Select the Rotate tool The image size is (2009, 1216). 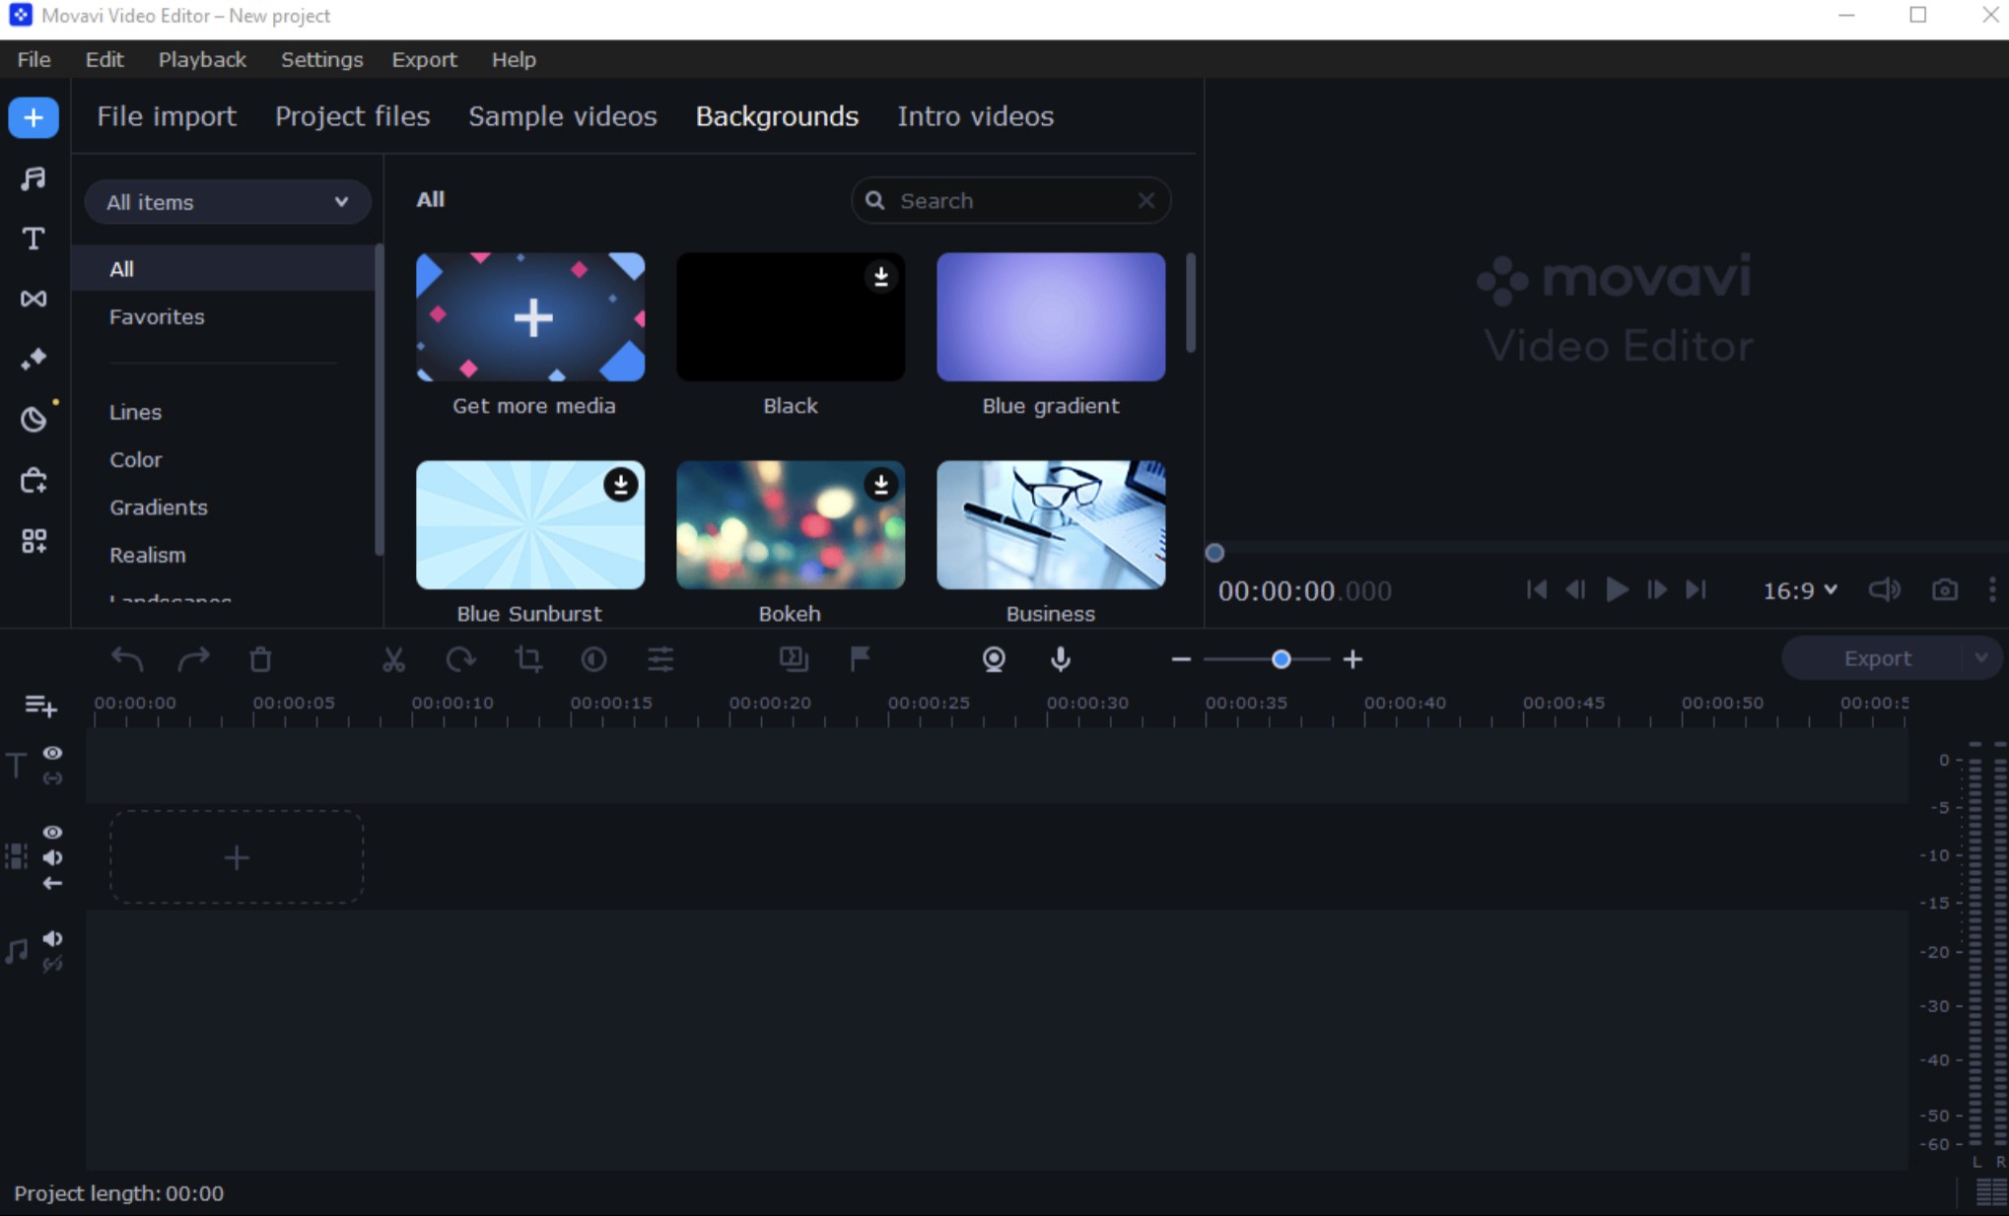click(460, 660)
